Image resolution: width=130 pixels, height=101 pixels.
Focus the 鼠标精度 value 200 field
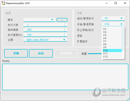(x=45, y=30)
